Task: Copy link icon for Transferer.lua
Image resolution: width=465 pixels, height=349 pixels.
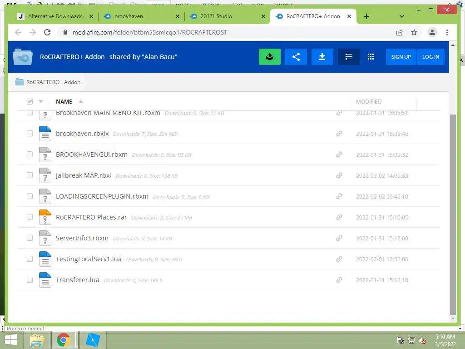Action: [x=339, y=280]
